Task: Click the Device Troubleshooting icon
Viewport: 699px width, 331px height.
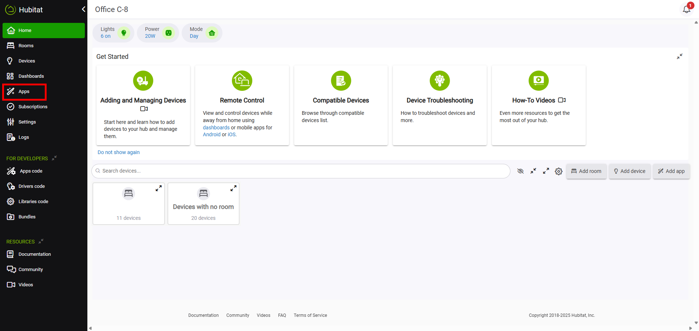Action: (x=440, y=81)
